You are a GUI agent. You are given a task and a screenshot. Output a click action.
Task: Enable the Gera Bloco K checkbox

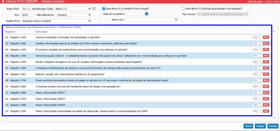(x=183, y=9)
